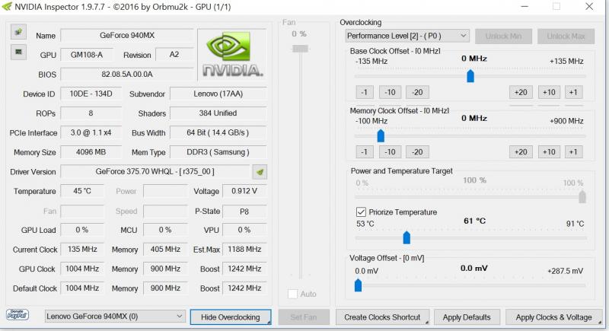Minimize the NVIDIA Inspector window
Image resolution: width=609 pixels, height=331 pixels.
coord(525,7)
